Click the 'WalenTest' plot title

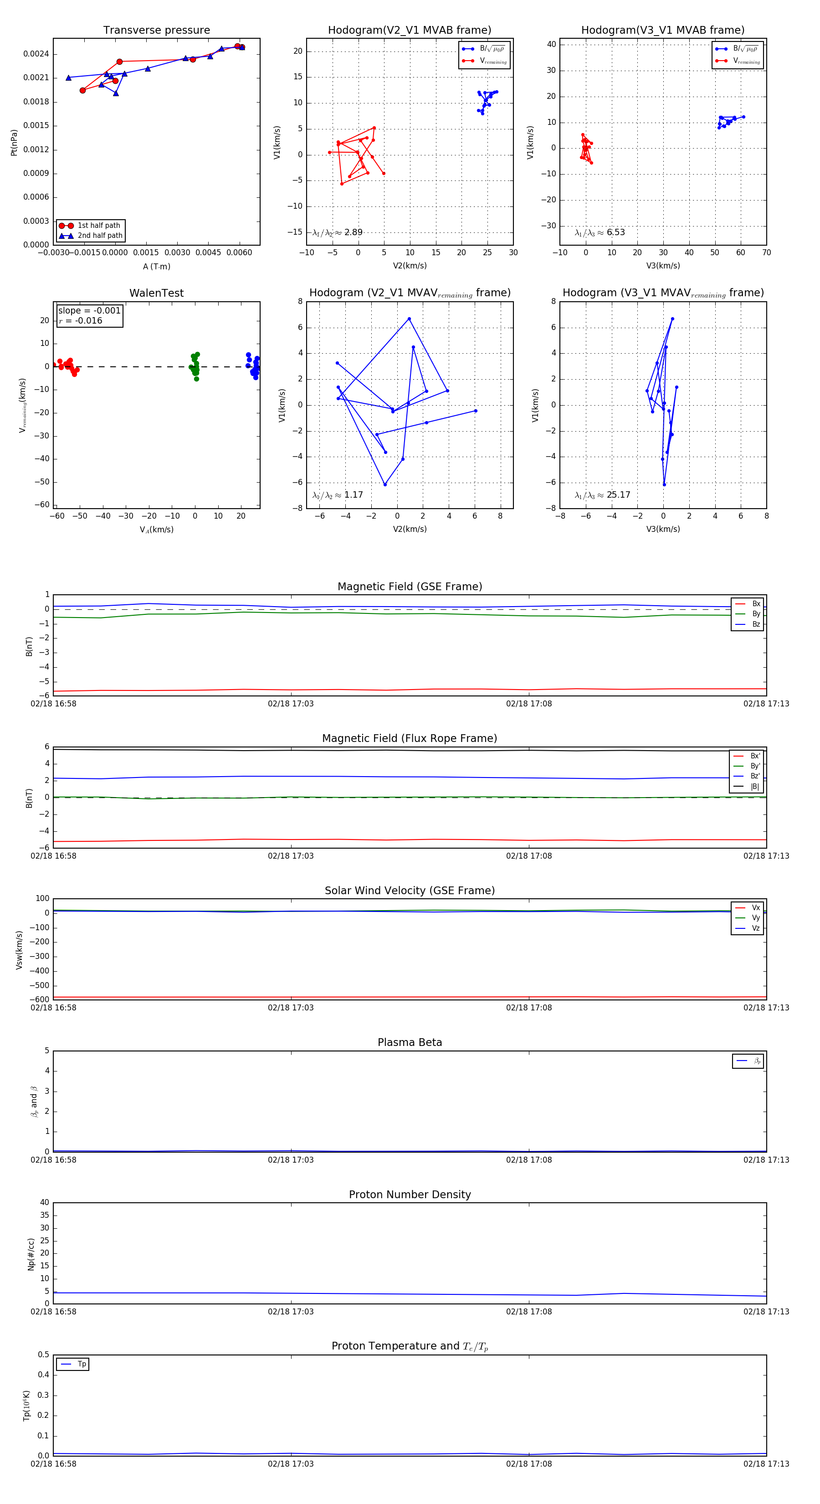pos(156,293)
